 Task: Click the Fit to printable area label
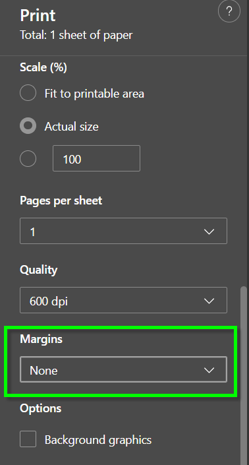point(94,94)
